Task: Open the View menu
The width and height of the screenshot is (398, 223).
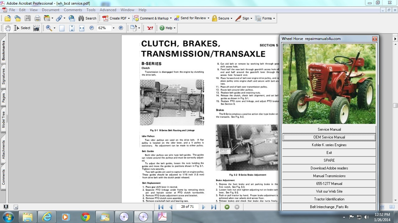Action: click(x=34, y=10)
